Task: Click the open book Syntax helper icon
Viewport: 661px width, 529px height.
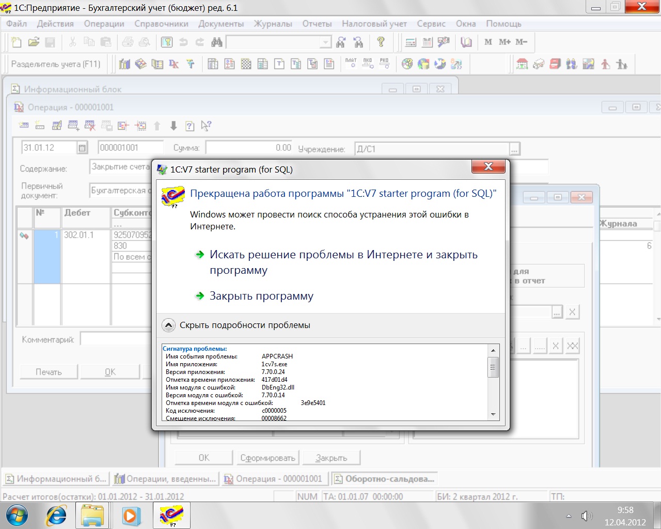Action: click(466, 42)
